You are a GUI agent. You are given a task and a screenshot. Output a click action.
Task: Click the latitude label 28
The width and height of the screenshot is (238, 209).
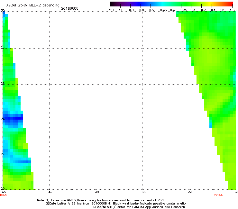coord(3,47)
